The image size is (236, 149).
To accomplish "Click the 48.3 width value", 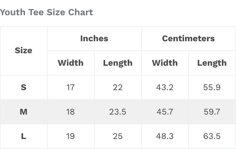I will (165, 136).
